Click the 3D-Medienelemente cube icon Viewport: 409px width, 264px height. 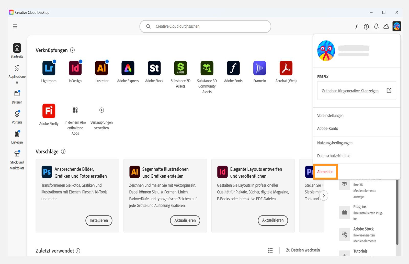click(344, 184)
